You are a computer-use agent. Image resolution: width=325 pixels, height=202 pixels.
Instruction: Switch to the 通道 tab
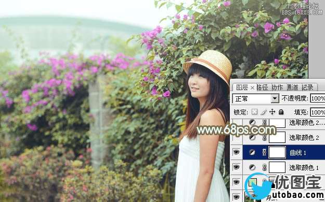click(x=292, y=88)
